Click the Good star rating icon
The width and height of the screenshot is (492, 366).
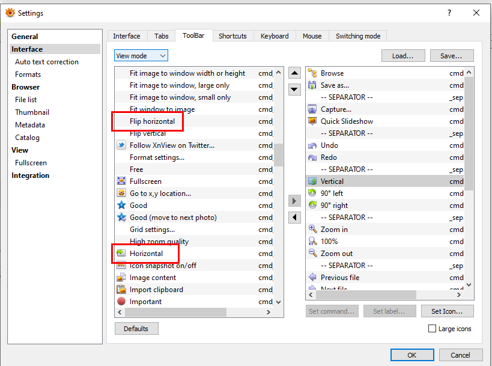point(121,206)
